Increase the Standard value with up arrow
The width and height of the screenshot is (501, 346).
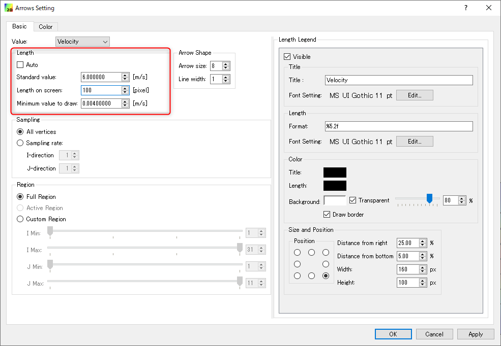point(125,75)
